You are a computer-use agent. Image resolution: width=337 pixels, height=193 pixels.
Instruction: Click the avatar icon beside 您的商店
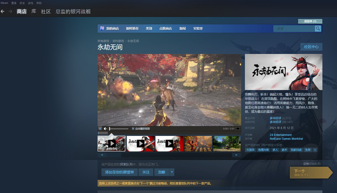tap(102, 28)
